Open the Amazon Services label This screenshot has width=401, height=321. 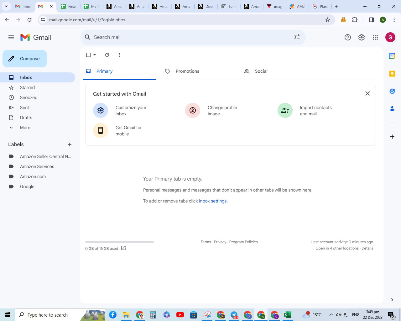(x=38, y=166)
